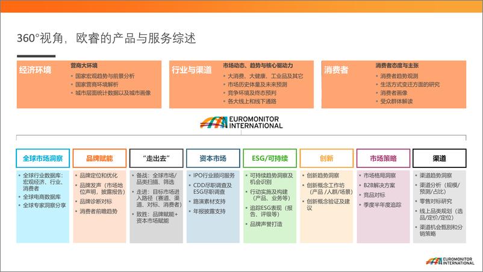Click '行动实施及构建（产品、业务等）' bullet
The image size is (483, 272).
pyautogui.click(x=270, y=195)
